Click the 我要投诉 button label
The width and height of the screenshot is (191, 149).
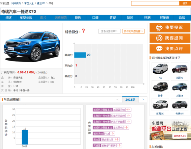(x=174, y=28)
